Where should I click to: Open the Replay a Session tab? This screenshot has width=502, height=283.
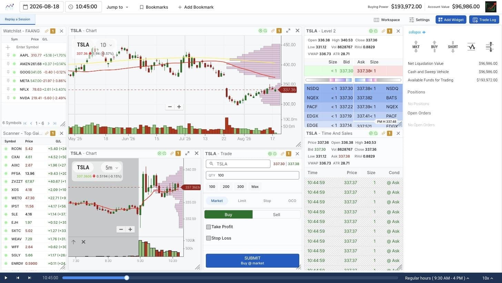18,19
